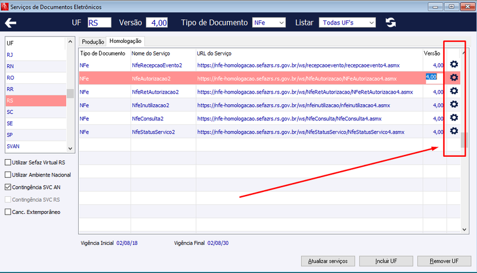Click the highlighted 4,00 version cell
Screen dimensions: 477x273
pos(435,78)
